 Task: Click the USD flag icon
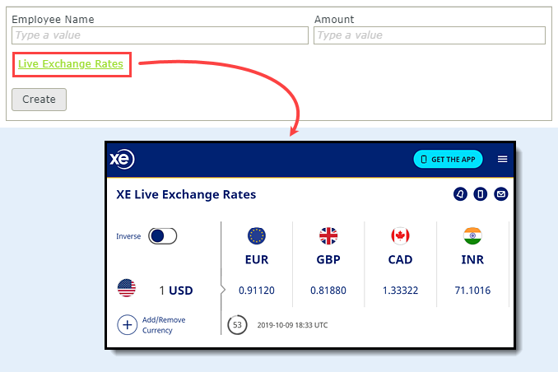point(127,289)
